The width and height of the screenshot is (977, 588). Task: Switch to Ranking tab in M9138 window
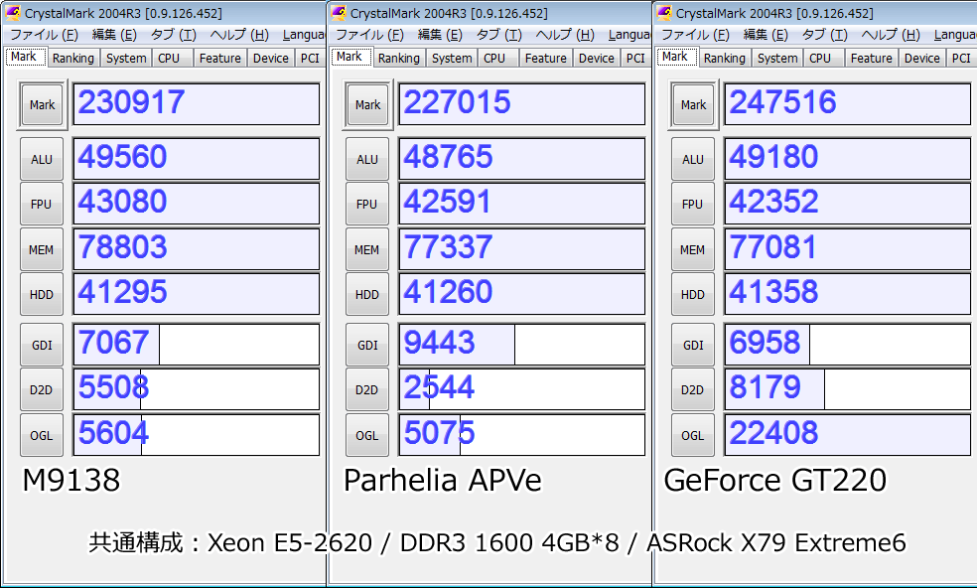click(72, 58)
